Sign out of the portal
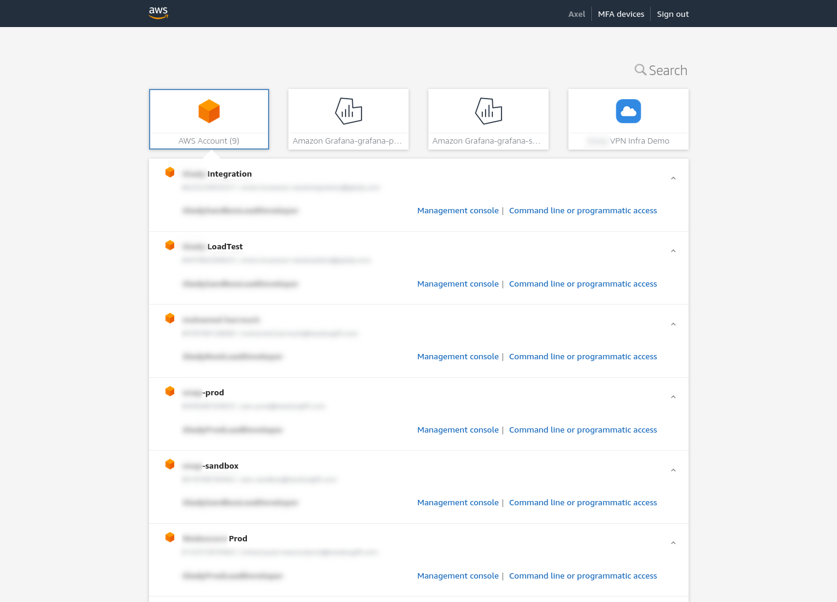Screen dimensions: 837x602 [673, 14]
